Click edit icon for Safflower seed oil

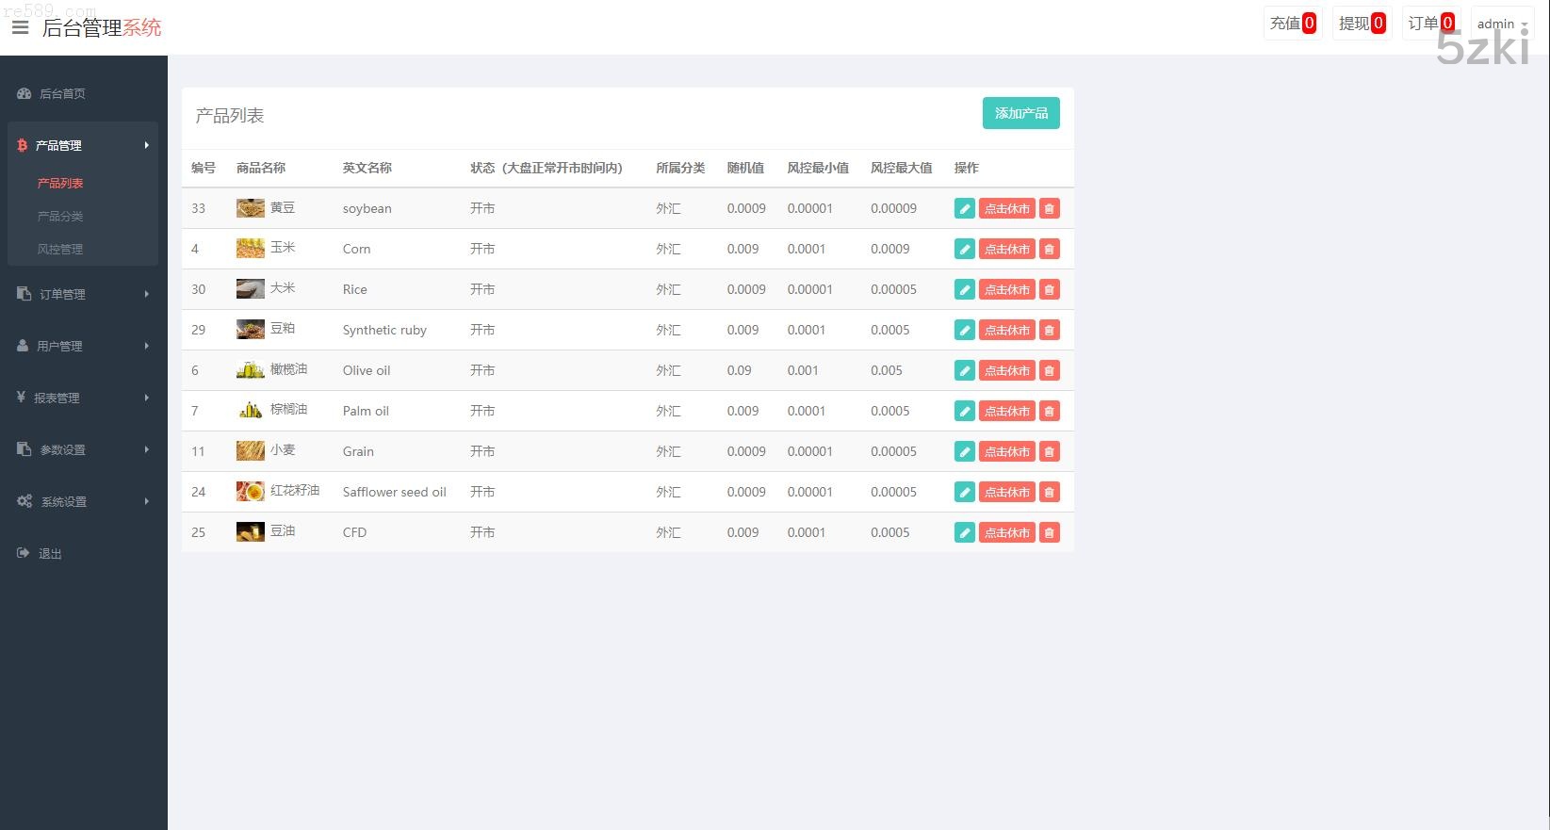pos(964,492)
